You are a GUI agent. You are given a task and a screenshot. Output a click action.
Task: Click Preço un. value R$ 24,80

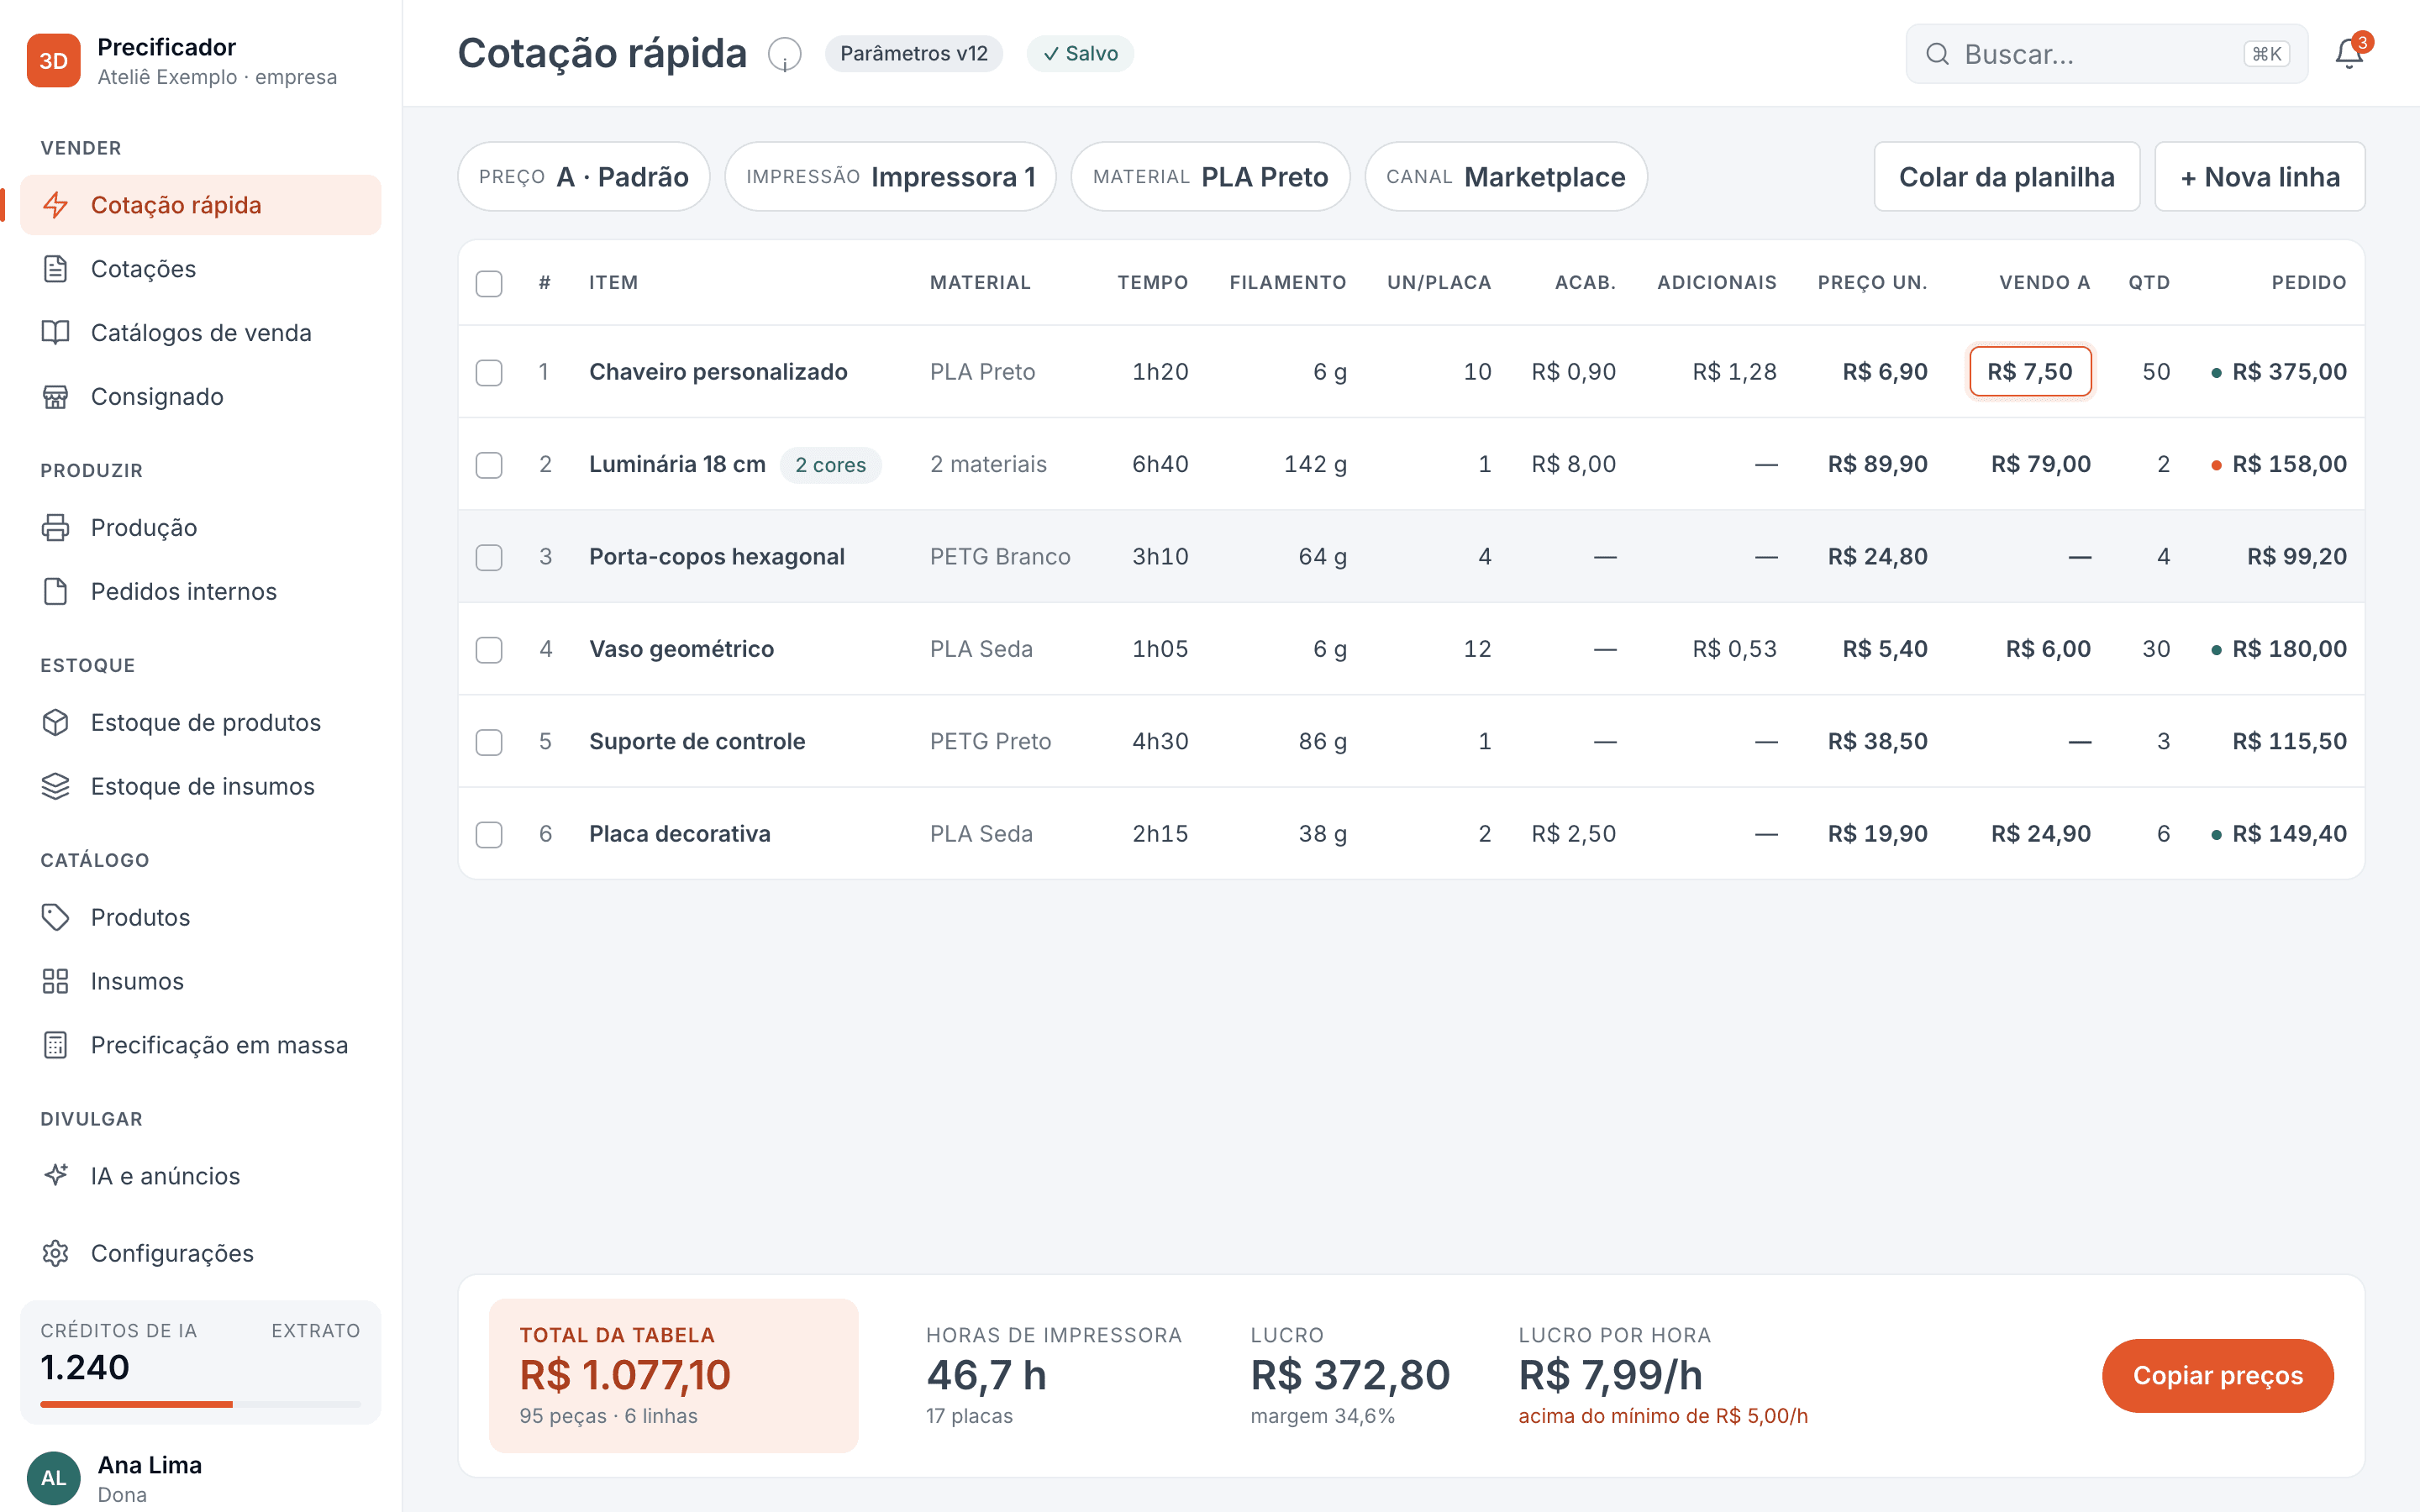(1877, 557)
